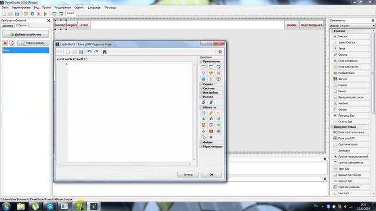Click the New document icon in PHP code editor
The width and height of the screenshot is (376, 211).
pyautogui.click(x=68, y=52)
